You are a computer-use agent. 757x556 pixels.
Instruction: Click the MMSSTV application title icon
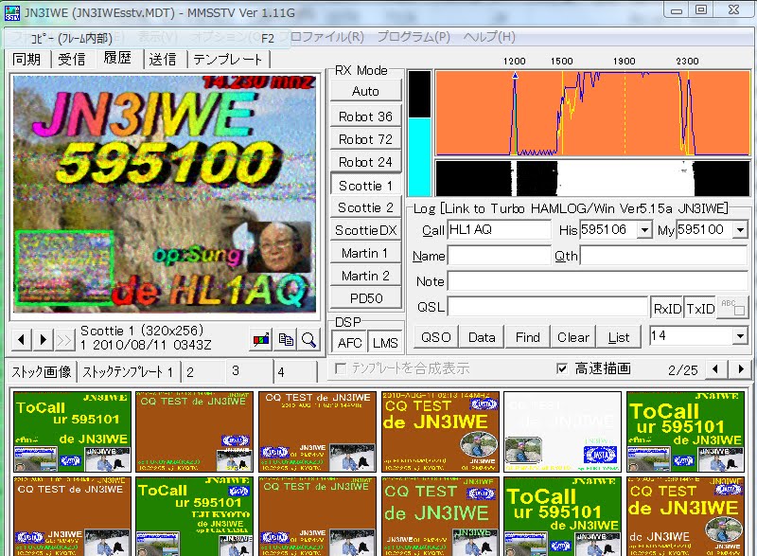11,12
